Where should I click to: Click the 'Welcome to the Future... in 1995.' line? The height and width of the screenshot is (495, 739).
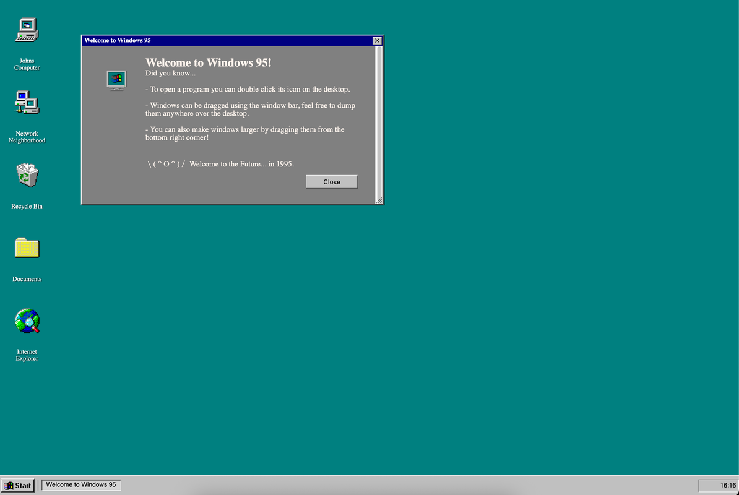[x=241, y=164]
